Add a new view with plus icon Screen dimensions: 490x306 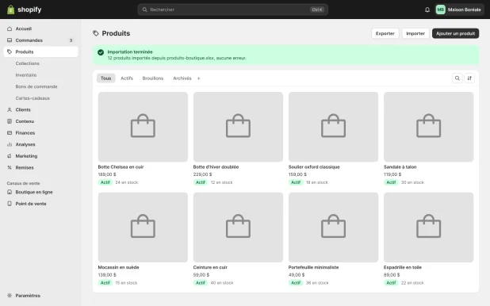click(x=198, y=78)
